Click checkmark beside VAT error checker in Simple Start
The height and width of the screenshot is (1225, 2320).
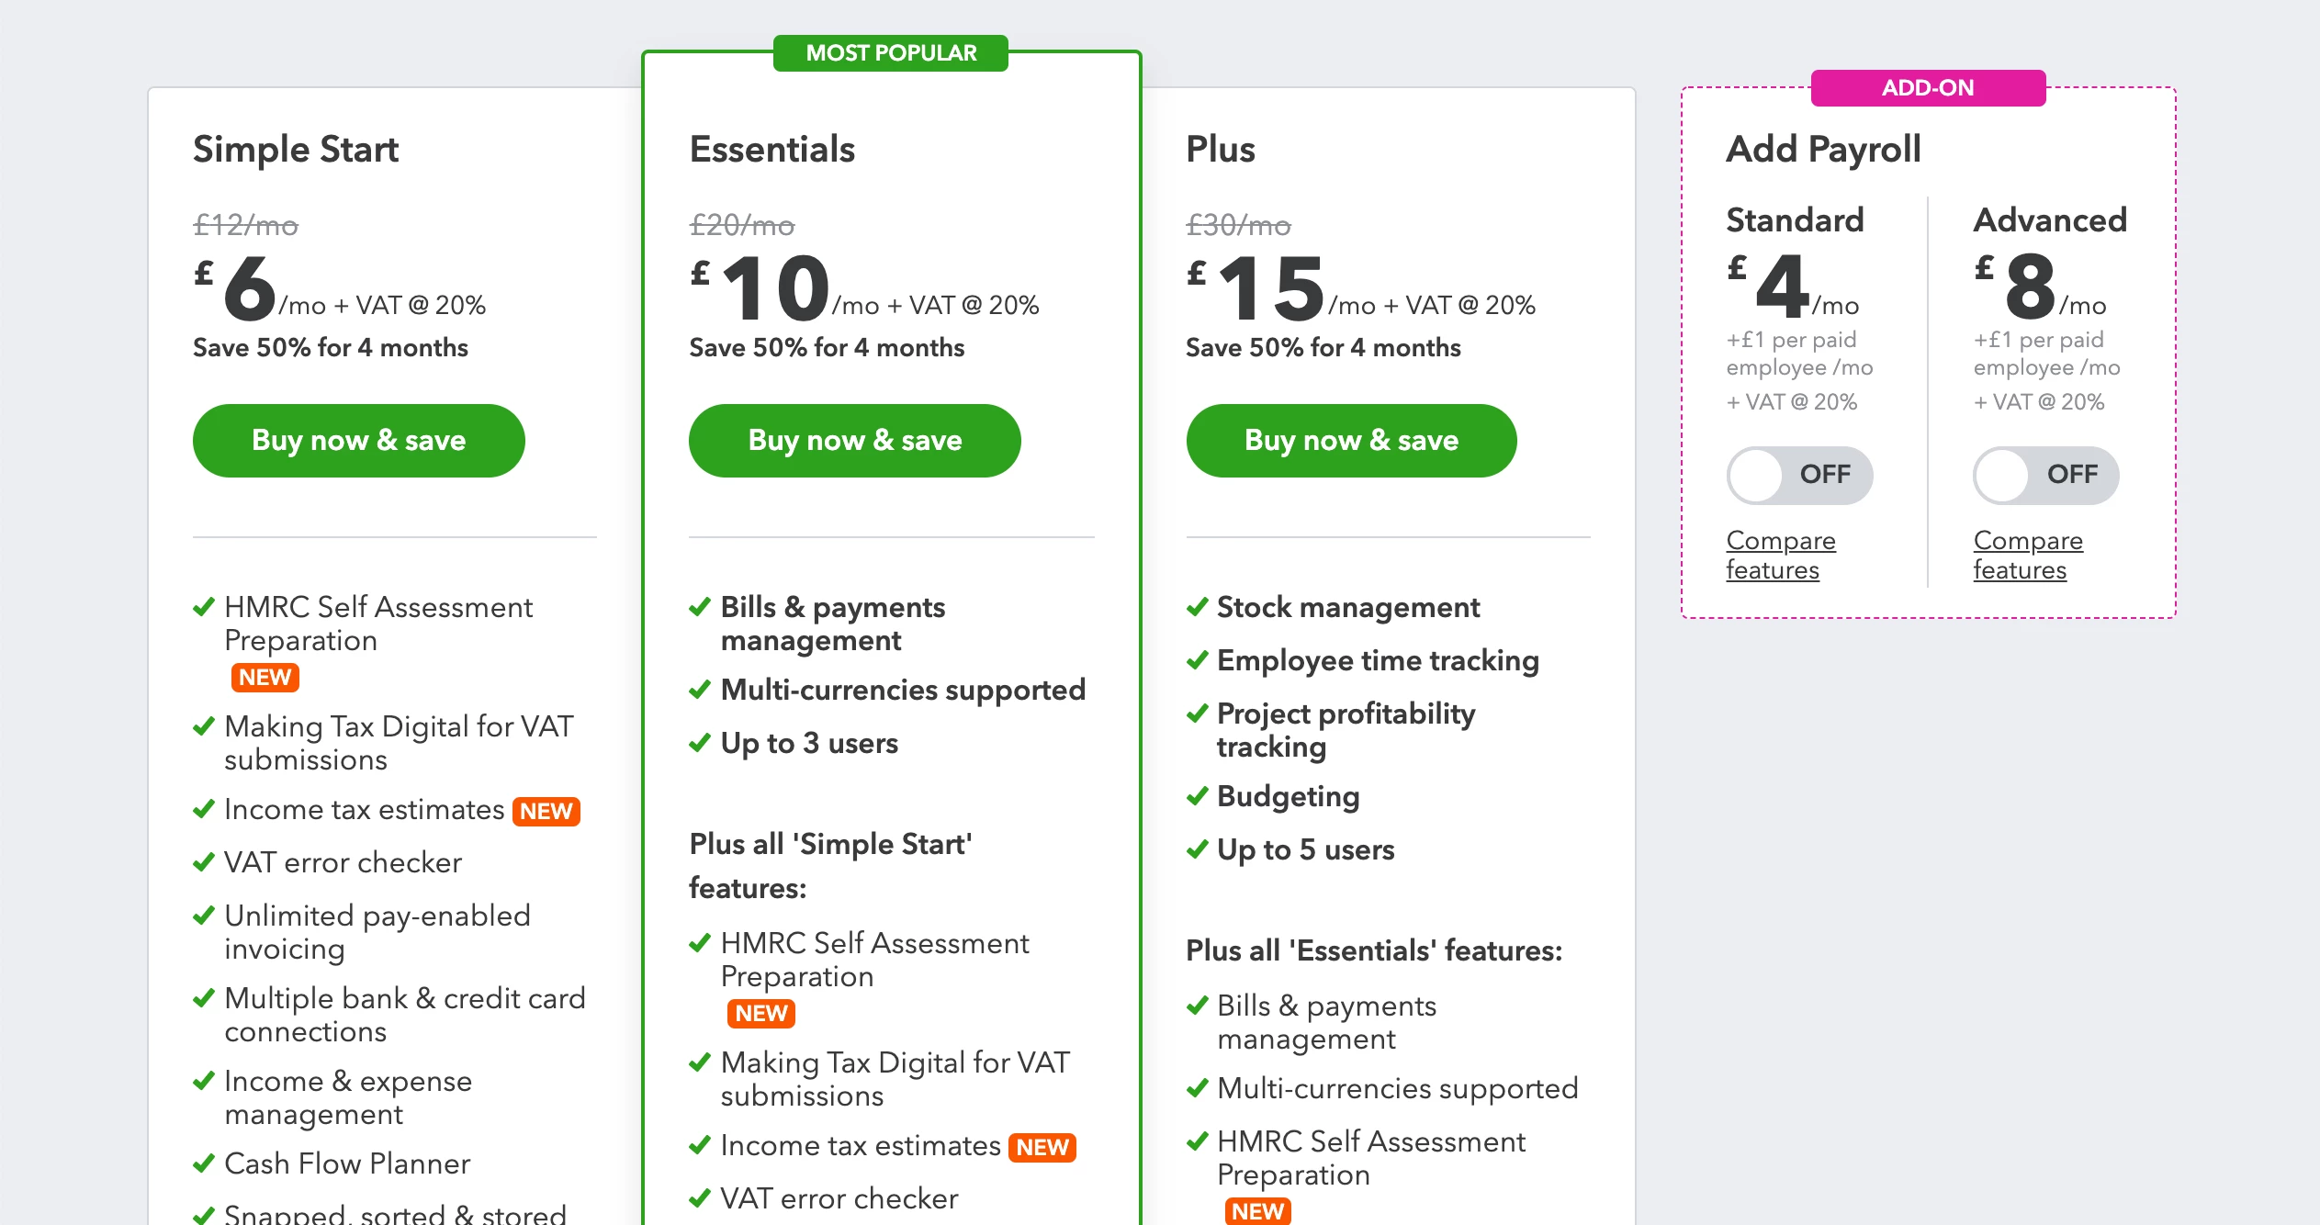[x=204, y=862]
